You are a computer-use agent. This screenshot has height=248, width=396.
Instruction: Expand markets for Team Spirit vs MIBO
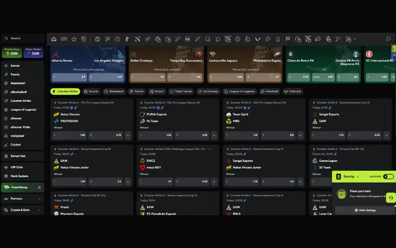point(300,135)
